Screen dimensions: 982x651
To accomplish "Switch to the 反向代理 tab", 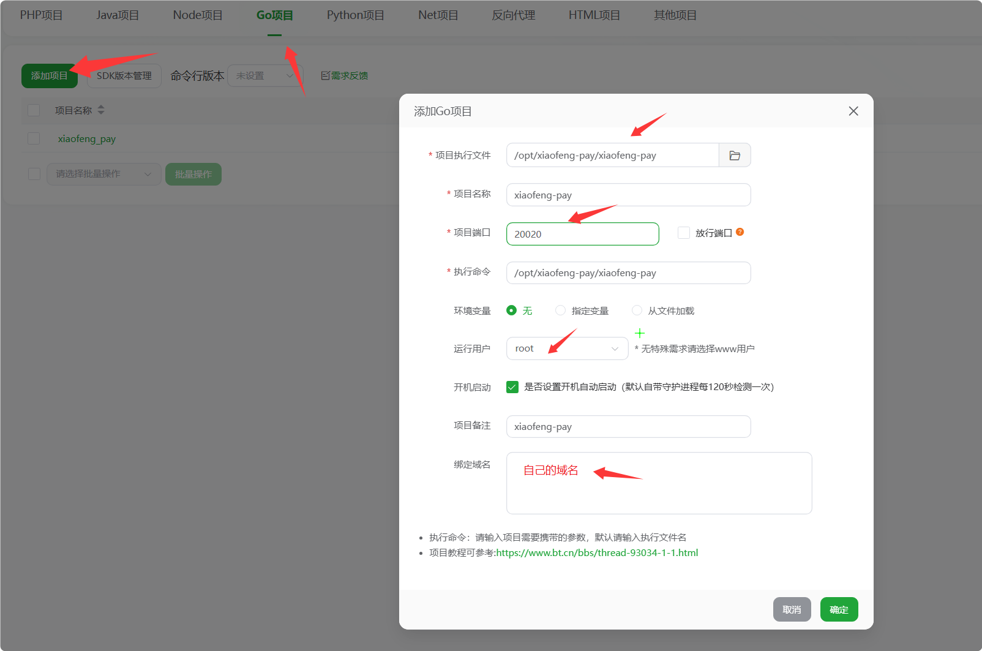I will [512, 15].
